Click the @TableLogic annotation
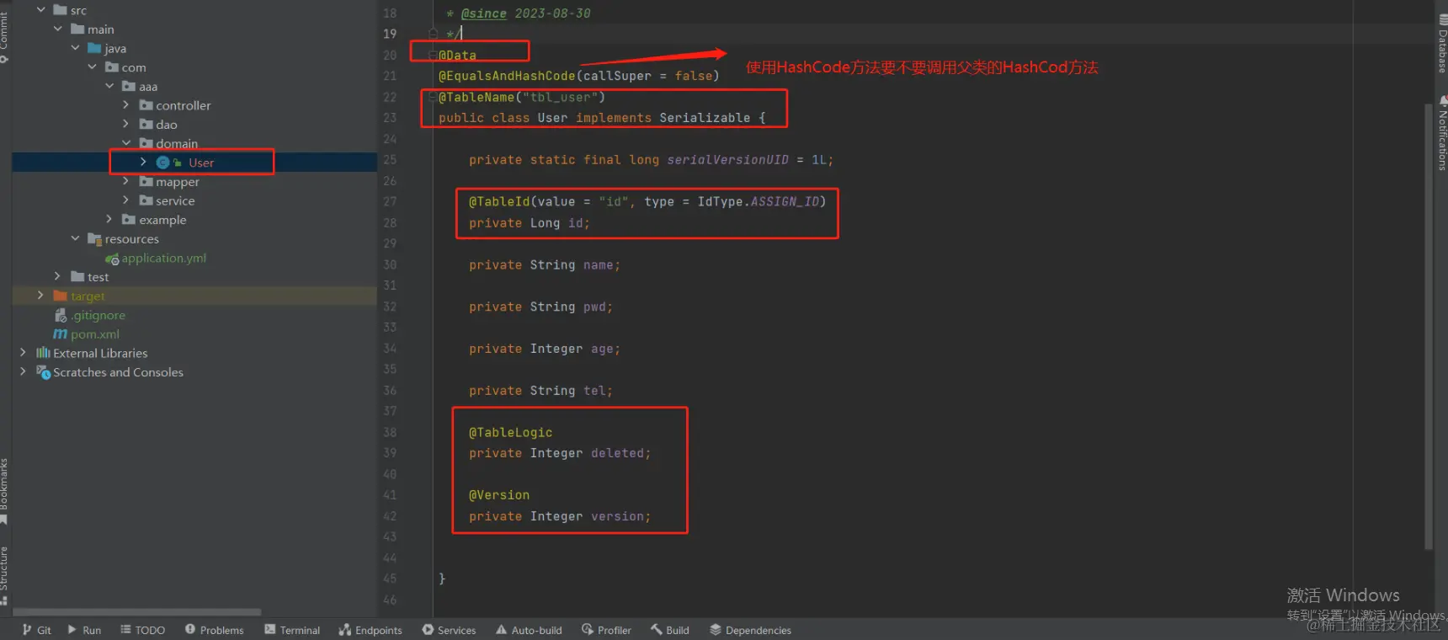 pyautogui.click(x=510, y=432)
